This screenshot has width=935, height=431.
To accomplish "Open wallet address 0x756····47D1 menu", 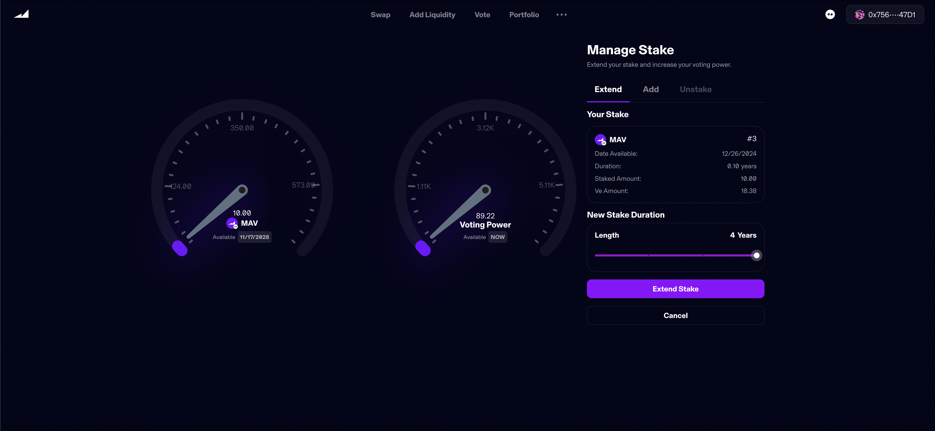I will 891,15.
